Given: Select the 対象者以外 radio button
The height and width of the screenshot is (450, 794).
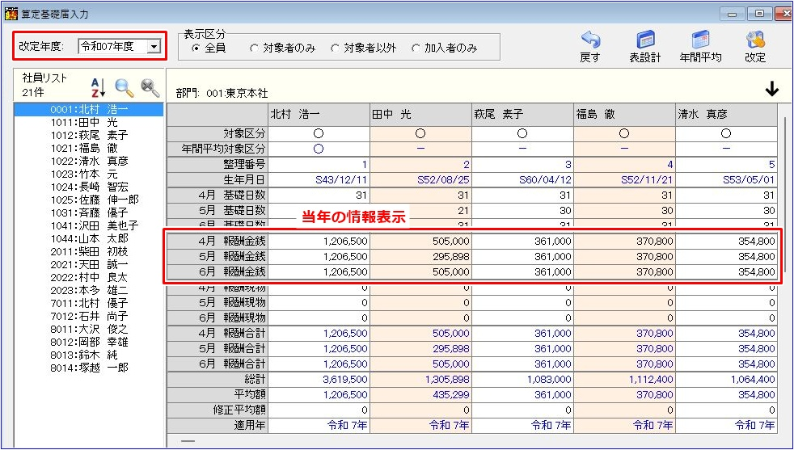Looking at the screenshot, I should tap(336, 48).
